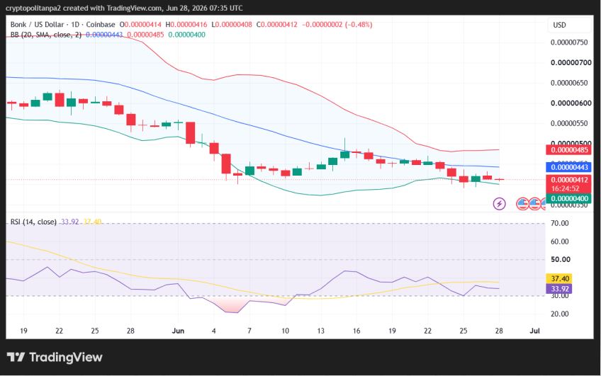Click the leftmost US flag event icon

tap(522, 204)
